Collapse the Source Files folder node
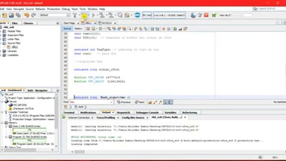The image size is (286, 161). click(1, 43)
